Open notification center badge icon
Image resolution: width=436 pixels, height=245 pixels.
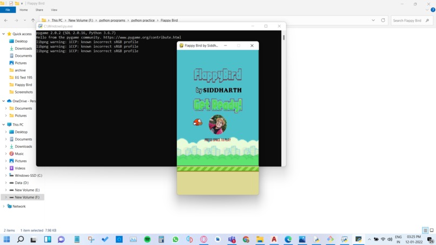(x=431, y=240)
